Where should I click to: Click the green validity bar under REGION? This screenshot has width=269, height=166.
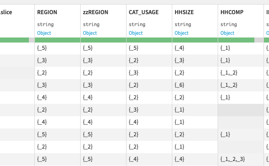click(x=57, y=40)
